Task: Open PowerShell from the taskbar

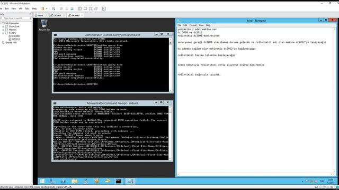Action: (x=64, y=181)
